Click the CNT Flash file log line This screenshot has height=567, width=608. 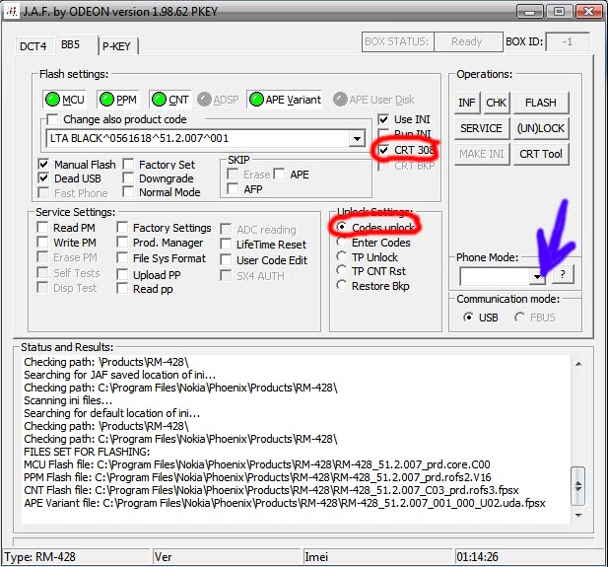coord(271,490)
